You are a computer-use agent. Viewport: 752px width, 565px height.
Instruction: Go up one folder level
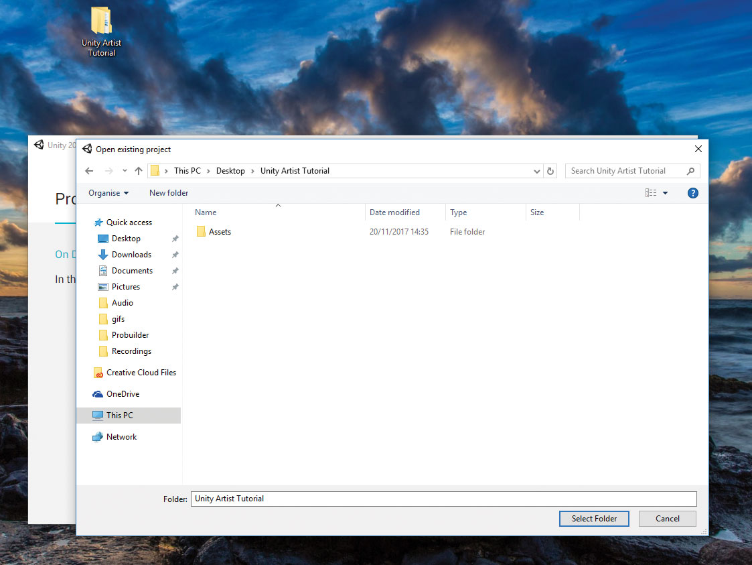[139, 171]
